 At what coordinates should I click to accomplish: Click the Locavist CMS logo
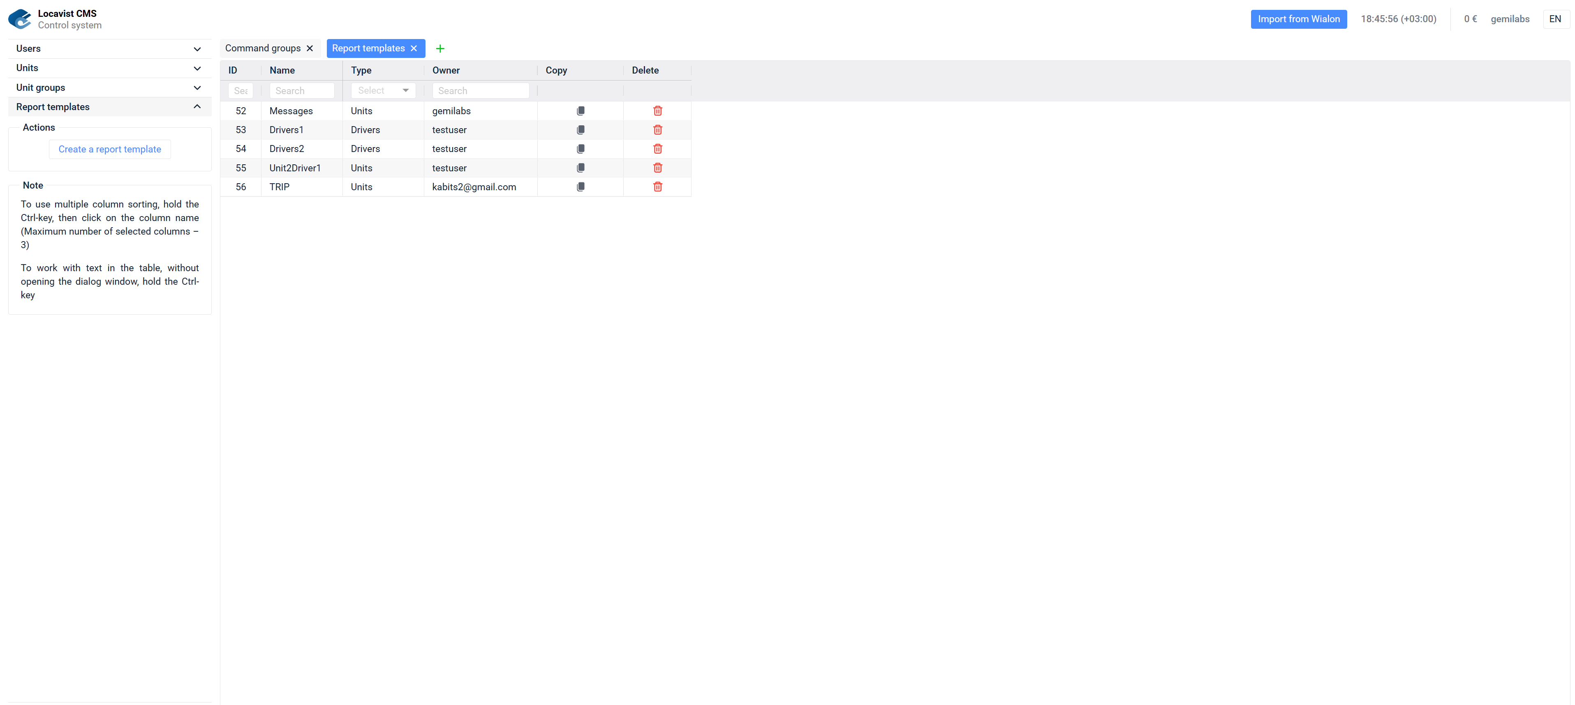(x=20, y=19)
